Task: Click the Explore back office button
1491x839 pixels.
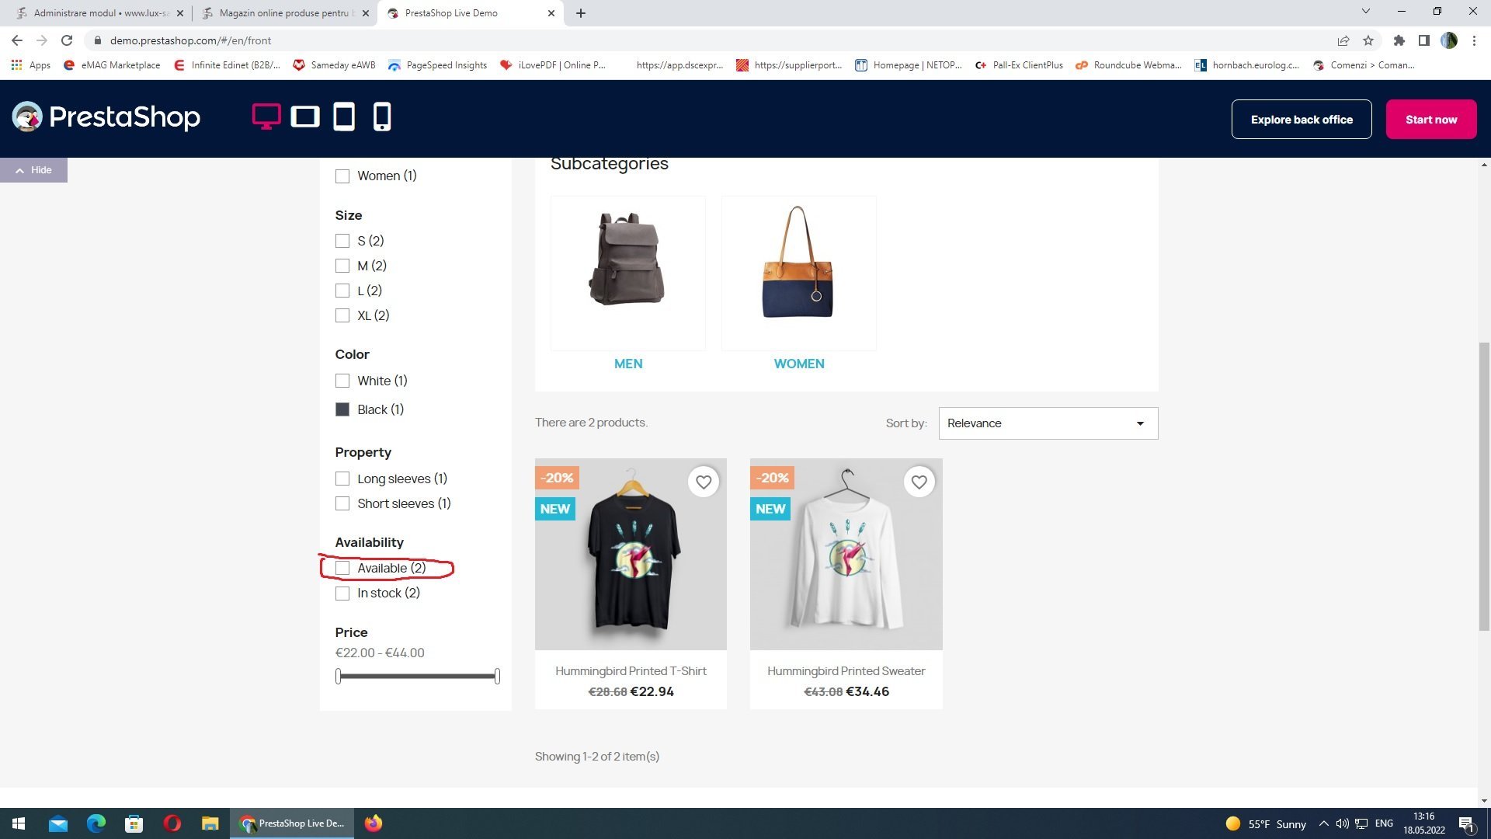Action: 1301,120
